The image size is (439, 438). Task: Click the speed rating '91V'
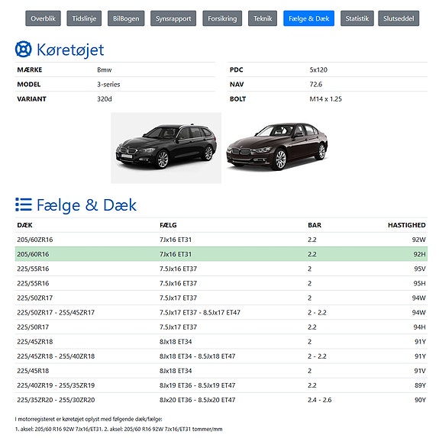[x=420, y=371]
